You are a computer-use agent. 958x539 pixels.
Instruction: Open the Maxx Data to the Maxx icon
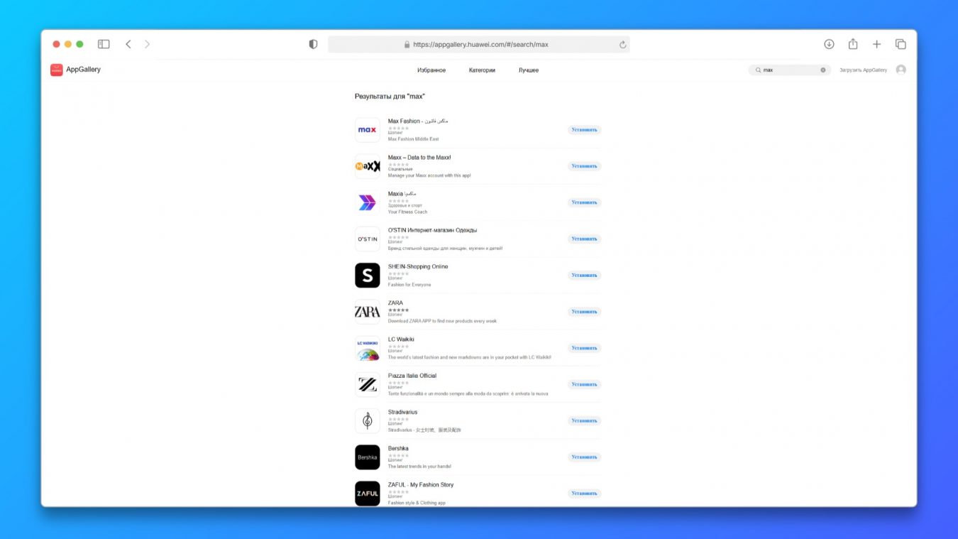click(x=368, y=166)
